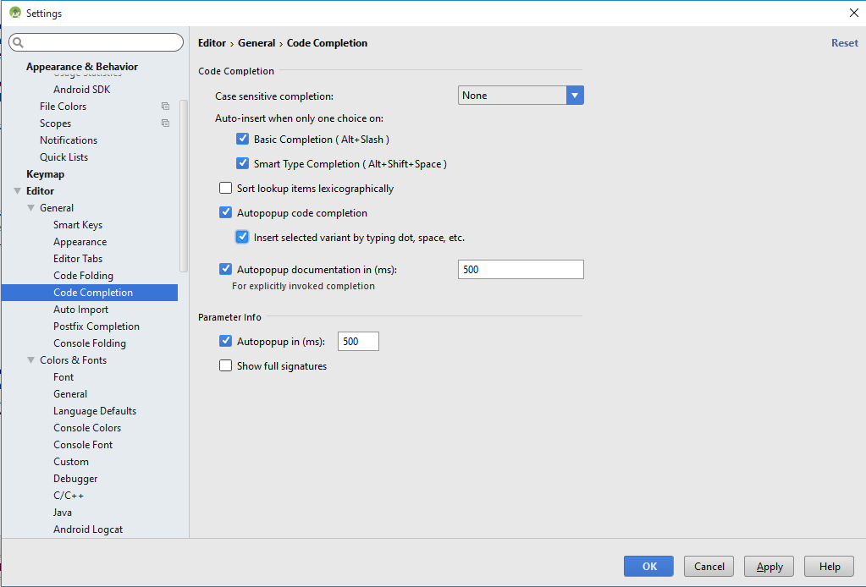866x587 pixels.
Task: Open Smart Keys settings
Action: click(78, 225)
